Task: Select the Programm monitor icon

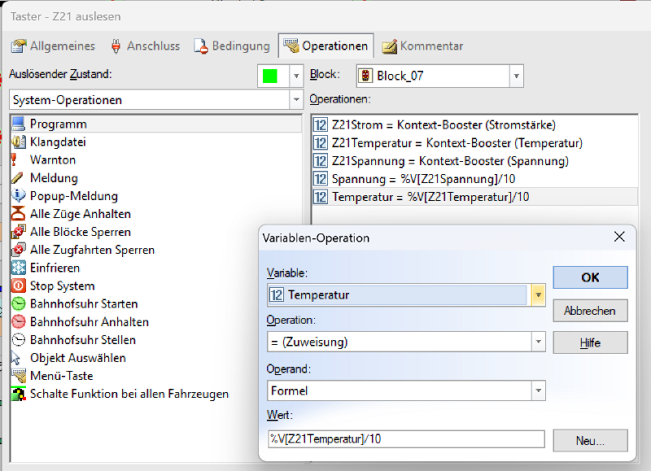Action: 18,124
